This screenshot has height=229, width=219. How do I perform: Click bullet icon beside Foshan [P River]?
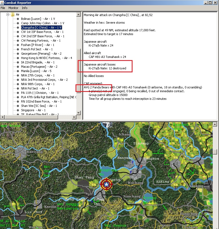18,45
